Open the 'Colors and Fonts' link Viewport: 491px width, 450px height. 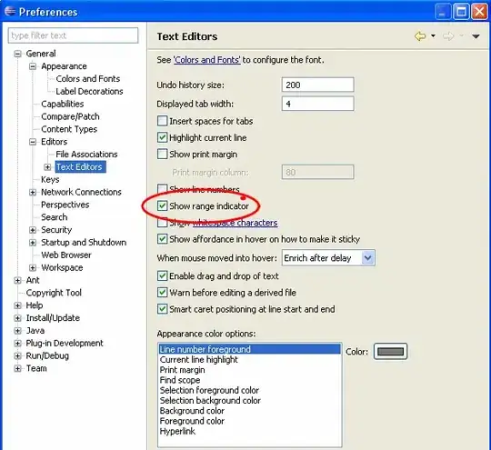click(x=207, y=59)
